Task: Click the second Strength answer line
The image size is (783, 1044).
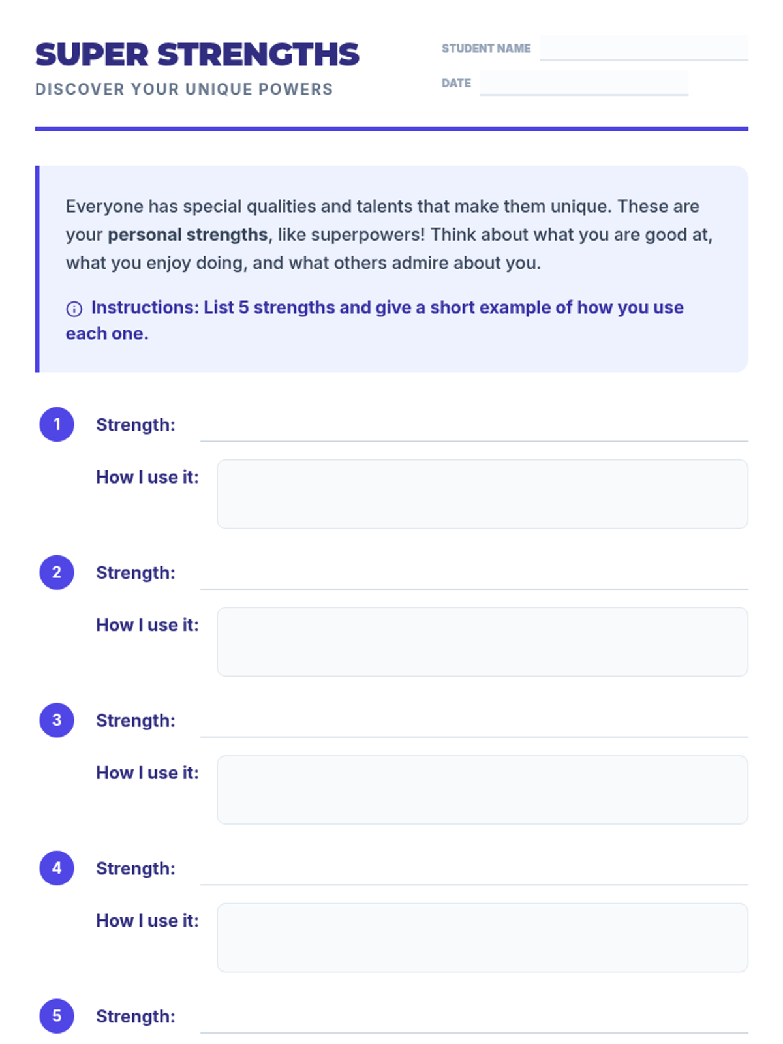Action: 474,575
